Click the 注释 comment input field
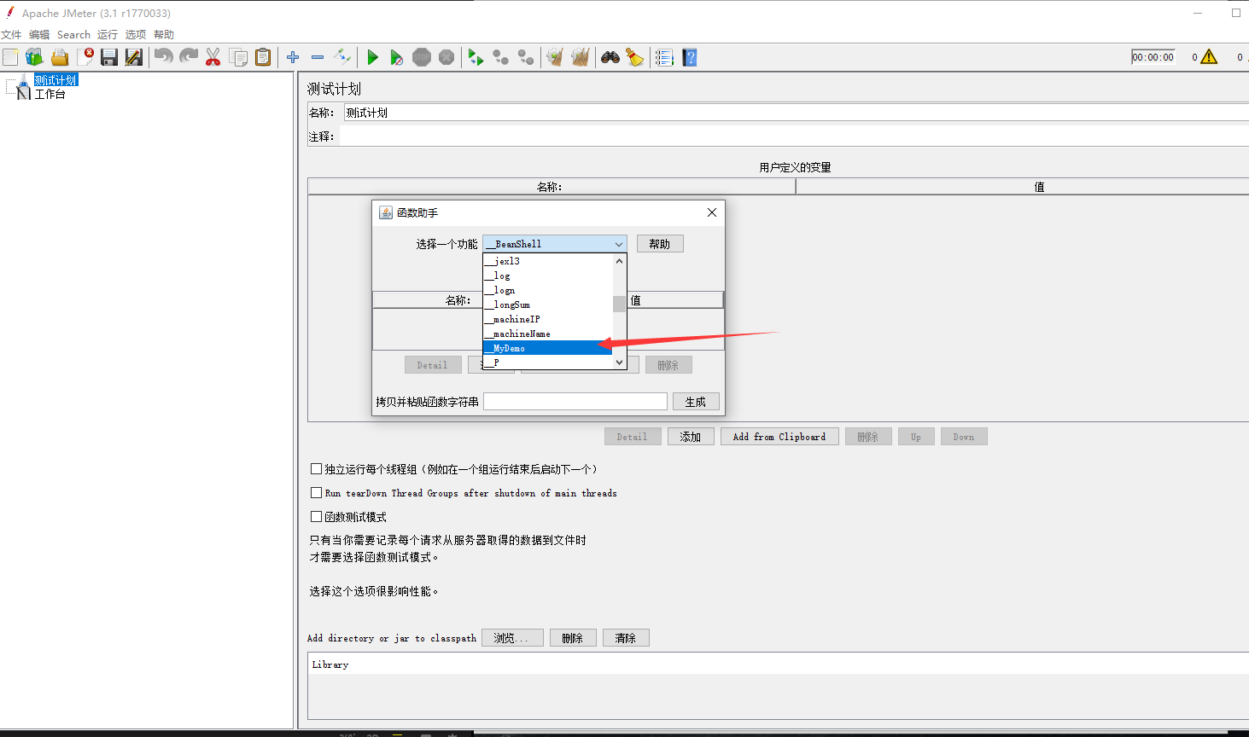This screenshot has height=737, width=1249. pyautogui.click(x=794, y=136)
